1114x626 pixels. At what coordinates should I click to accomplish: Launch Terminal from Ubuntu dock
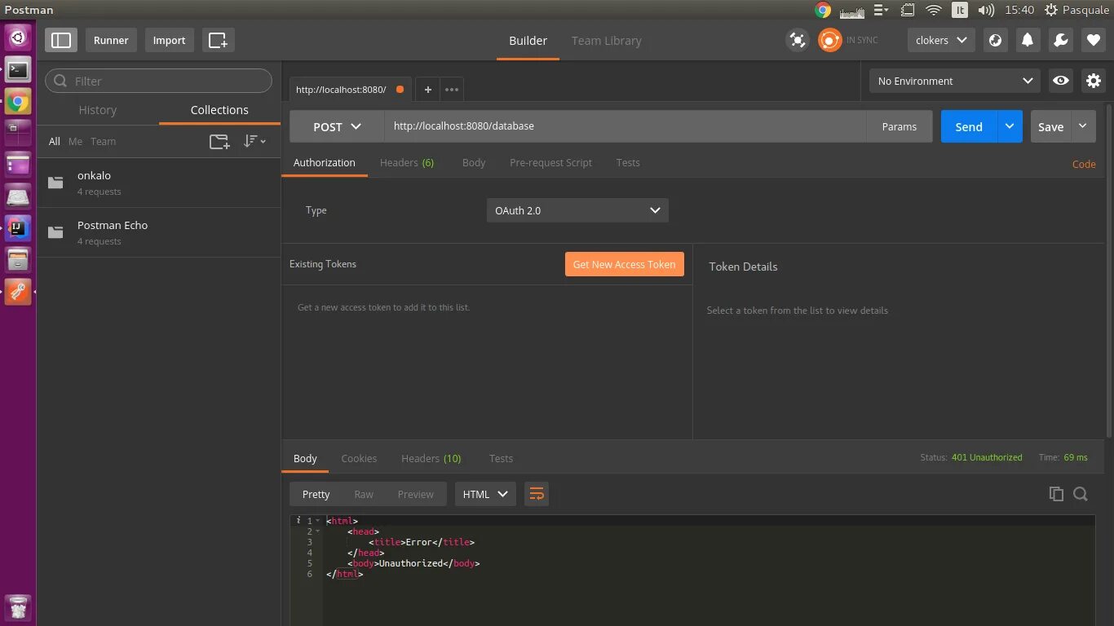coord(18,70)
